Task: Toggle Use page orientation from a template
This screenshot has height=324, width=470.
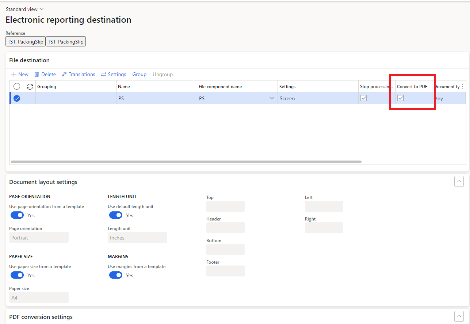Action: pos(17,215)
